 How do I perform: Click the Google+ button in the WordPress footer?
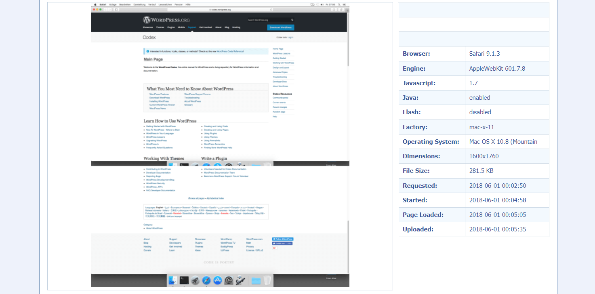coord(275,248)
